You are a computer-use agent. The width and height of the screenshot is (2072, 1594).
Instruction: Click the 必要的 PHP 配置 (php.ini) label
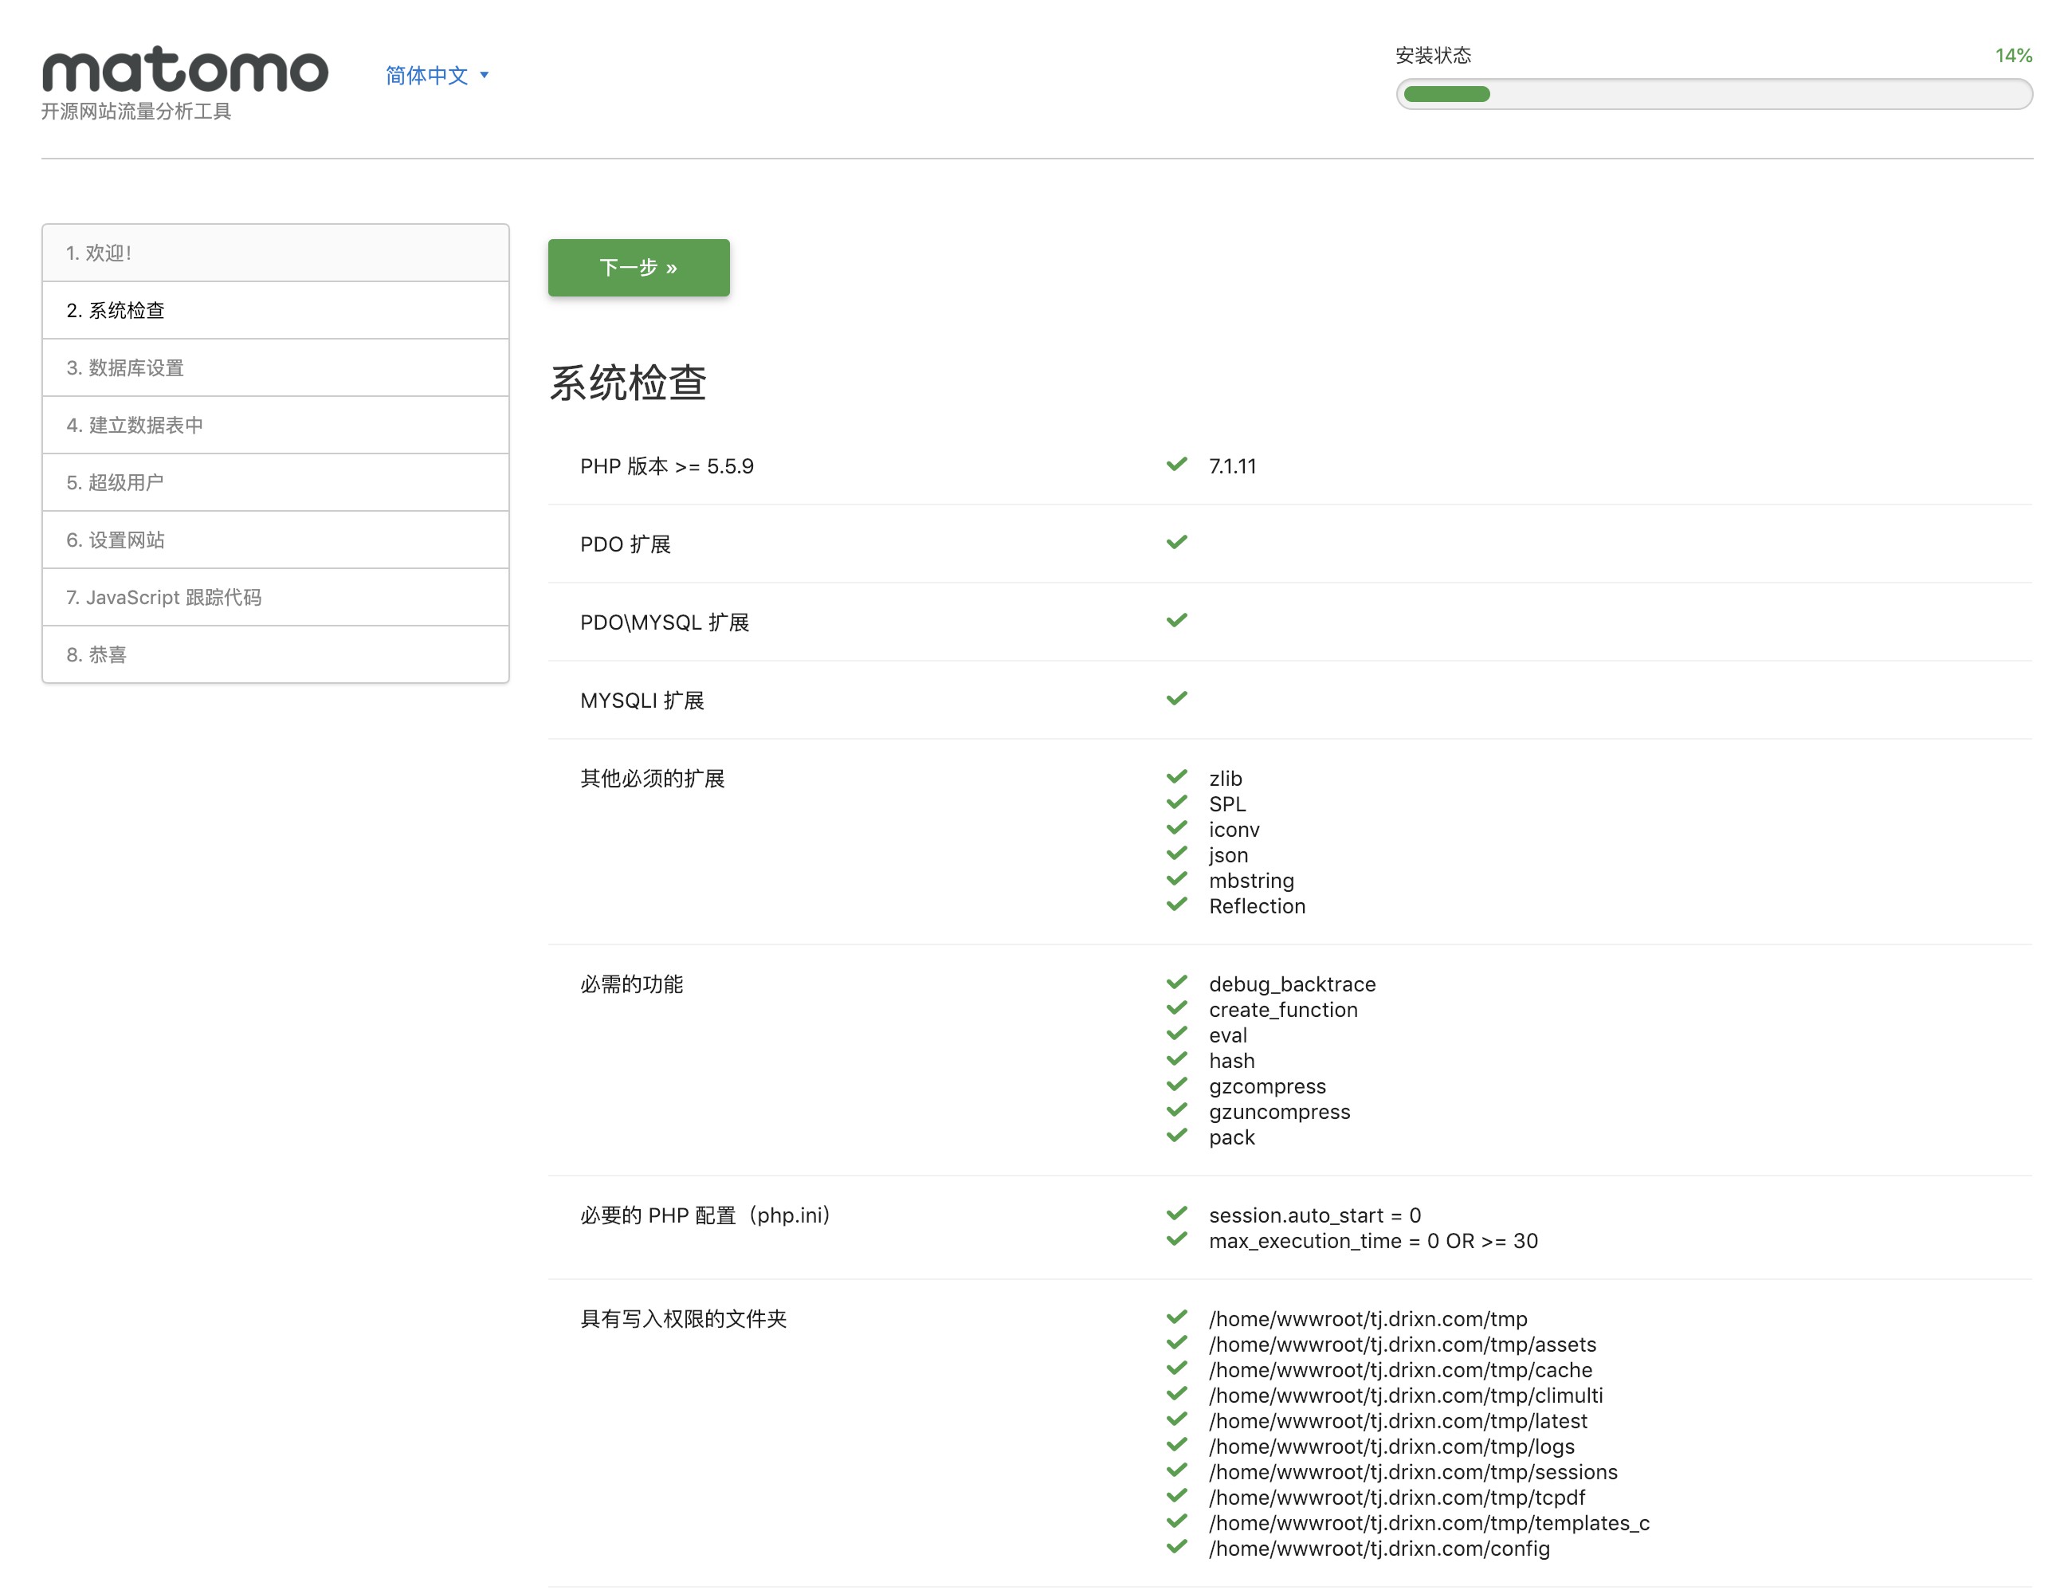coord(706,1215)
